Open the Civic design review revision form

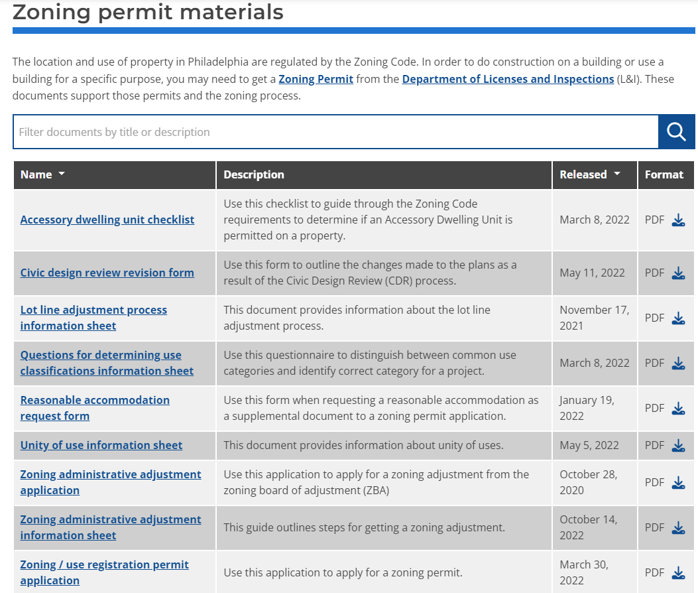(107, 272)
